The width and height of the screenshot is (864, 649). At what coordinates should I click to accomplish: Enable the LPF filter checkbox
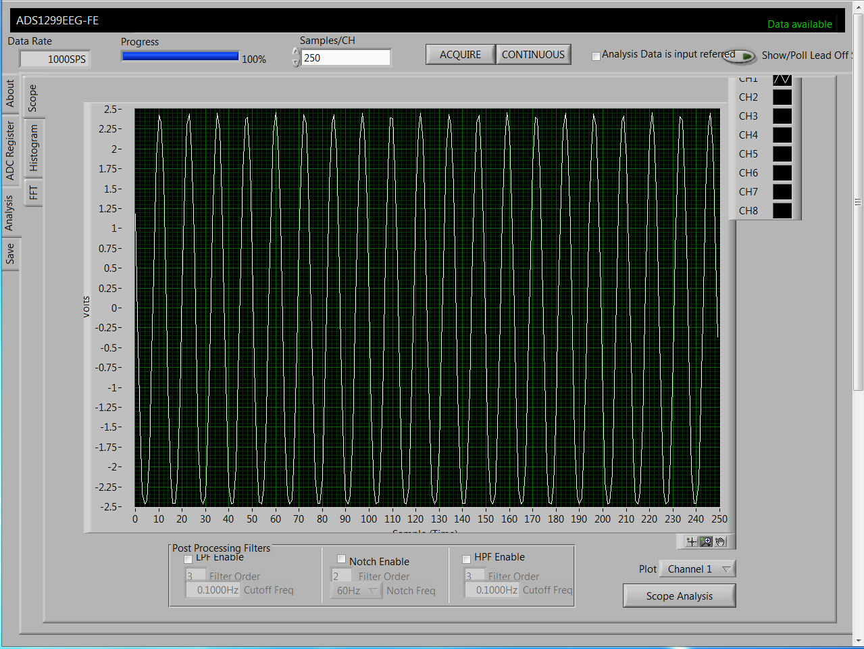(x=188, y=559)
